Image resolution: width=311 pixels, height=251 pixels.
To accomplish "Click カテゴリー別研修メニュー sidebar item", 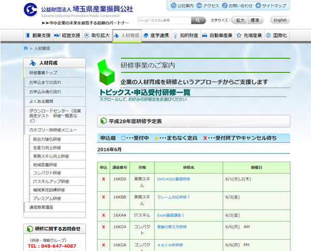I will click(x=55, y=130).
